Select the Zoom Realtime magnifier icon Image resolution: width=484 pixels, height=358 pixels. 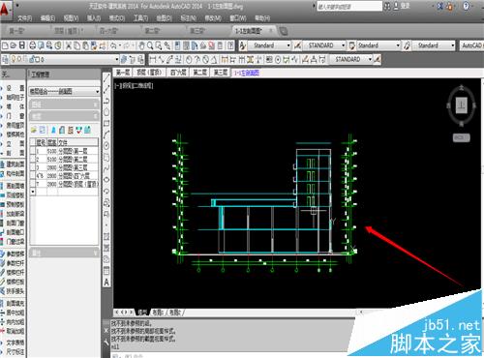(150, 45)
